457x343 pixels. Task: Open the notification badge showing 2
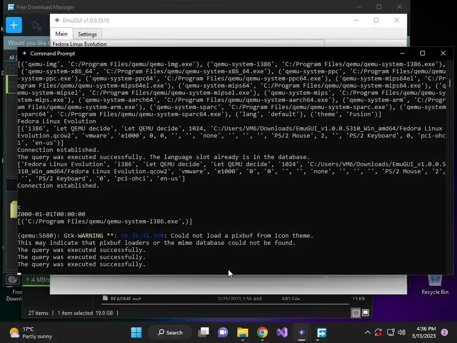tap(445, 332)
